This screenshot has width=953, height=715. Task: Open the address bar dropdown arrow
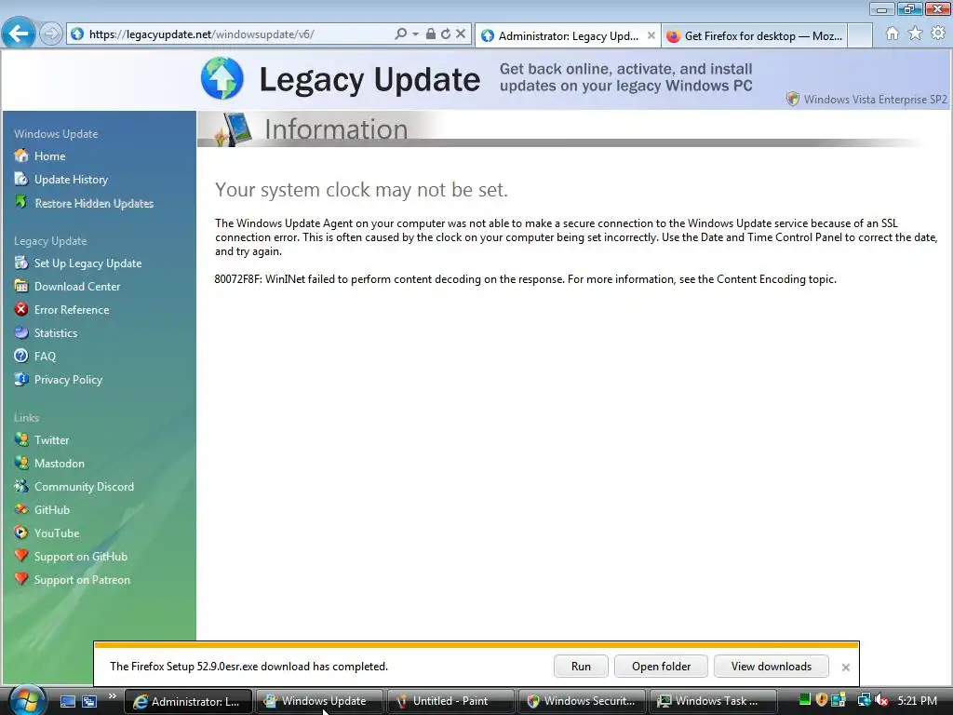click(416, 34)
